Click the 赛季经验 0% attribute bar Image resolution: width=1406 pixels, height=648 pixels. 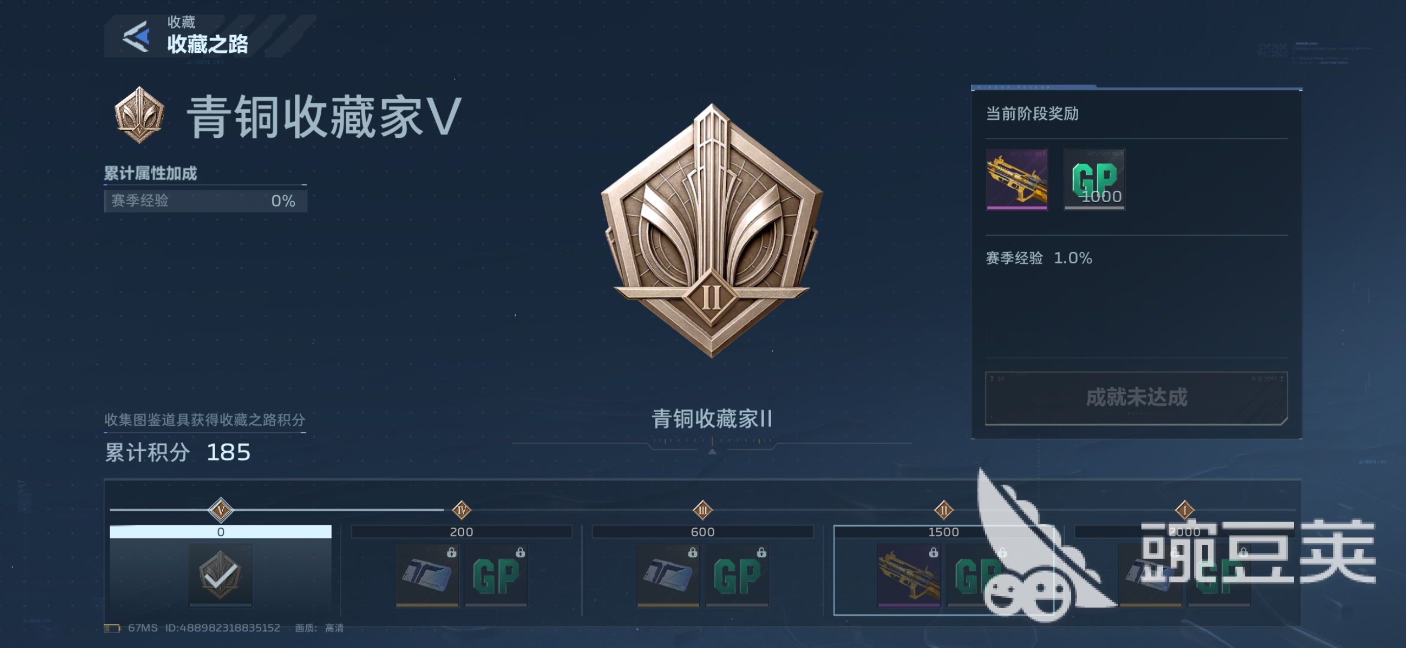coord(206,201)
